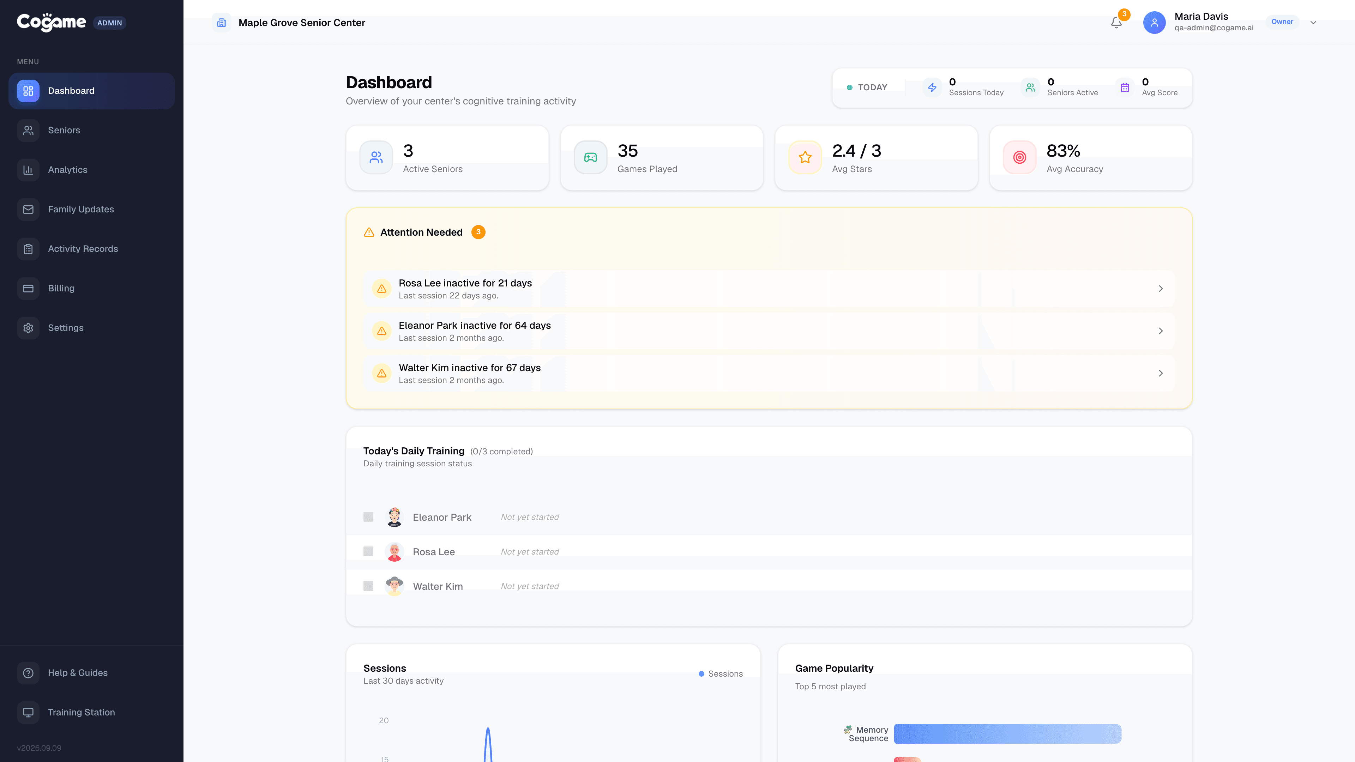The image size is (1355, 762).
Task: Click the Analytics bar chart icon
Action: pyautogui.click(x=28, y=170)
